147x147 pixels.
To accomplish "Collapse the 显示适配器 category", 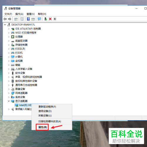I will tap(9, 101).
